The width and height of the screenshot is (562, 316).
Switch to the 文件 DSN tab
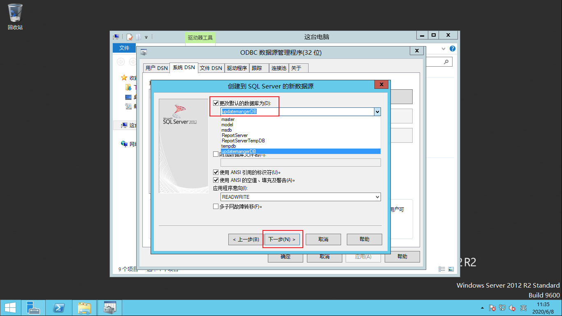click(211, 67)
